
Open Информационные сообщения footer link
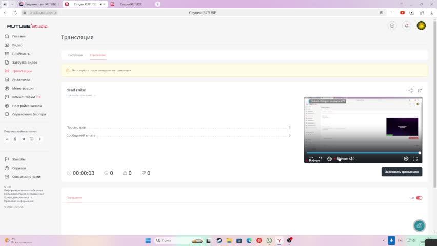click(x=24, y=190)
